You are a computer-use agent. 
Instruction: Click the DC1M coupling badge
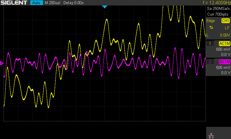point(224,62)
